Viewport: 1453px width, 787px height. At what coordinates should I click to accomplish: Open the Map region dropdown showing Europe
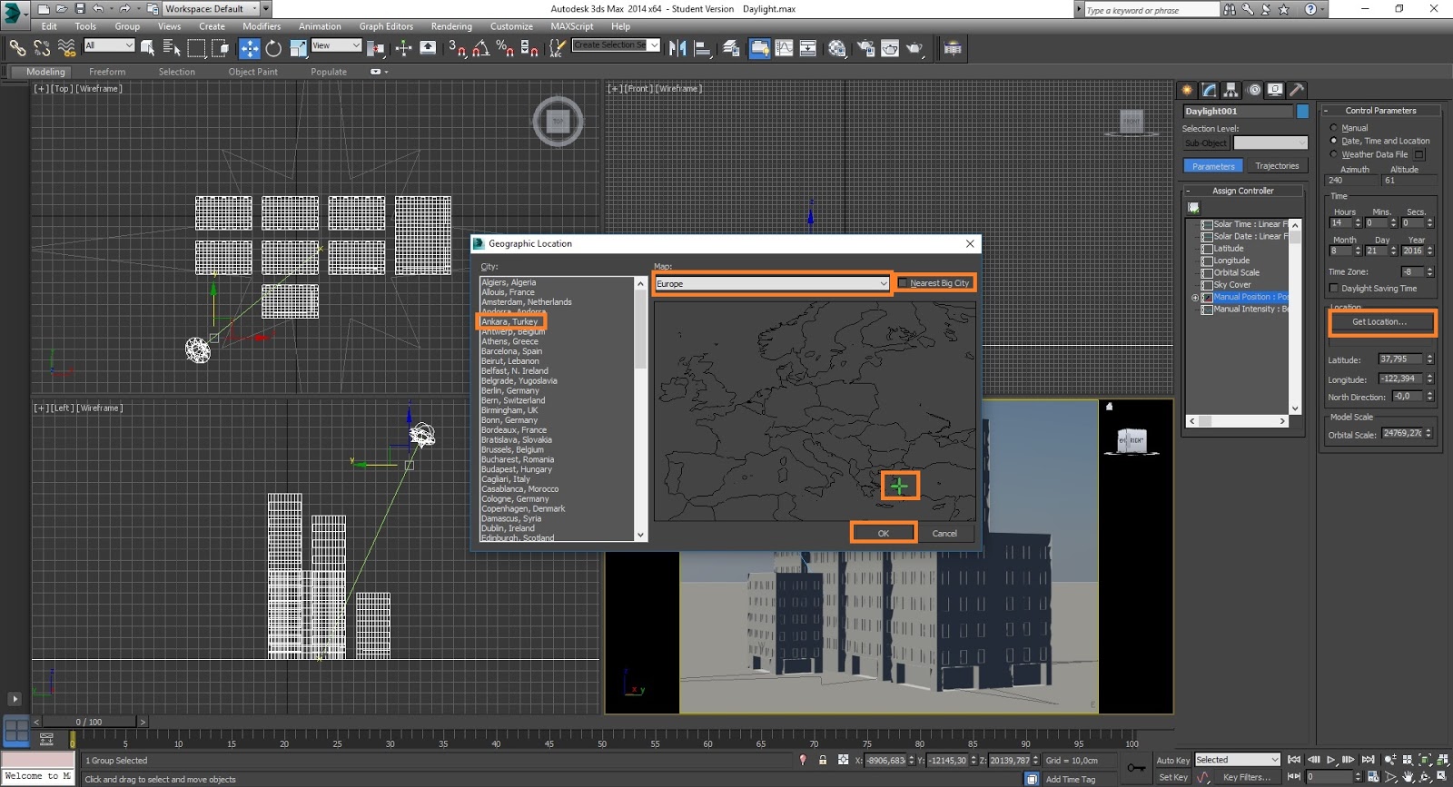[x=772, y=284]
